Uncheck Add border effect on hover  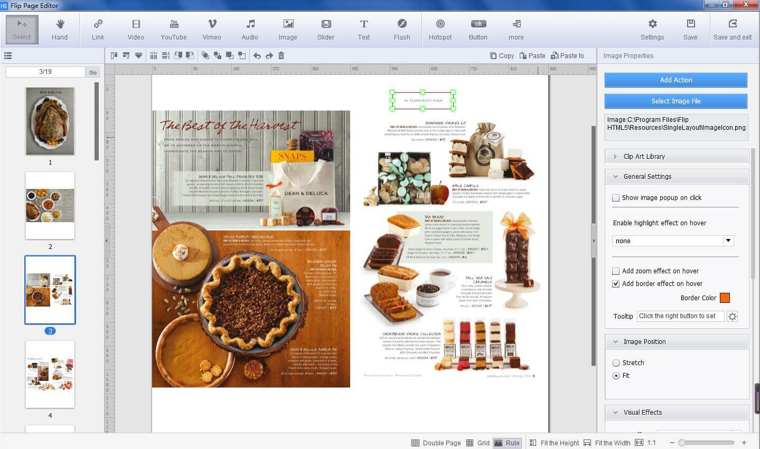[615, 283]
